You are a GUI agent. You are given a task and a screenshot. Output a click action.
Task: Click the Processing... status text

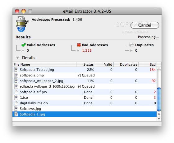[x=148, y=37]
